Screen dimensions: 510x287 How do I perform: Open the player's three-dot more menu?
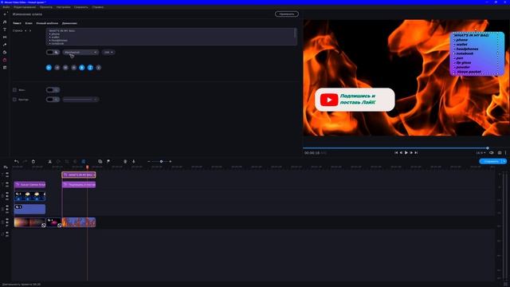pos(505,152)
